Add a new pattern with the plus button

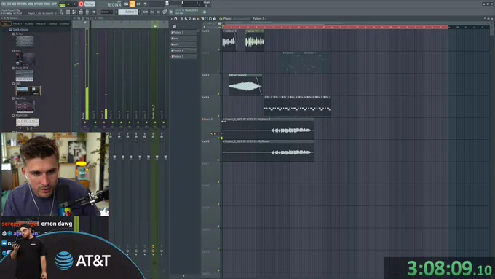click(x=140, y=12)
